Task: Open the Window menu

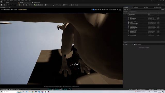Action: point(11,1)
